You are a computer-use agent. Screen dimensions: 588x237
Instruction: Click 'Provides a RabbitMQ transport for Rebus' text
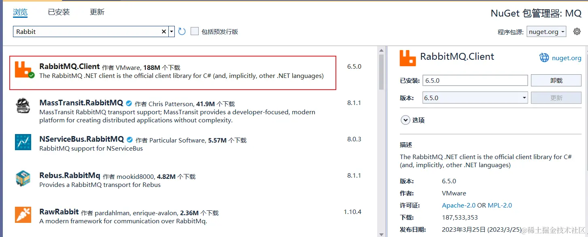coord(100,185)
